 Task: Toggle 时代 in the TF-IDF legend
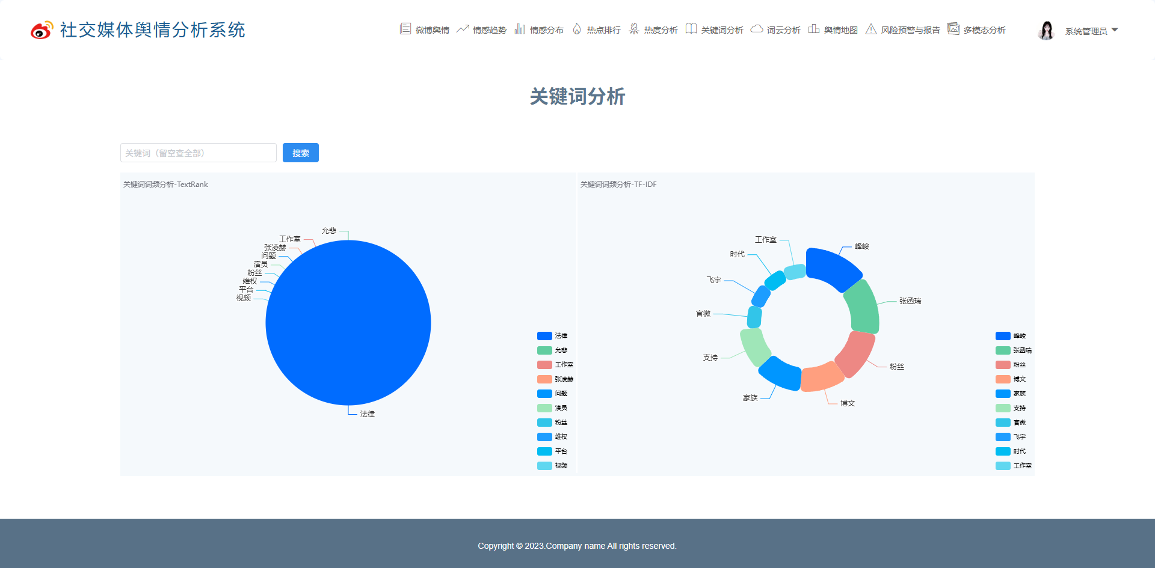click(x=1011, y=451)
